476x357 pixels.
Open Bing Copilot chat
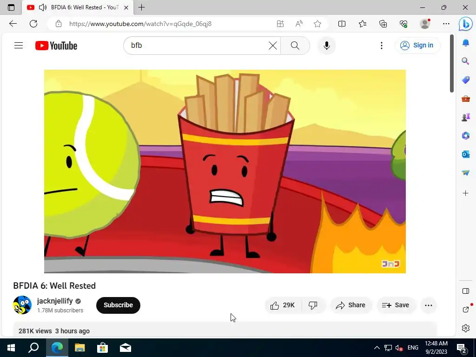(465, 24)
